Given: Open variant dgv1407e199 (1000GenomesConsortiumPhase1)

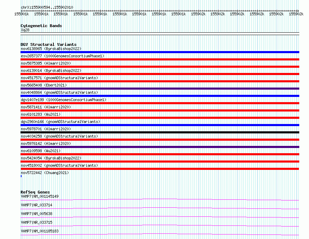Looking at the screenshot, I should click(x=64, y=100).
